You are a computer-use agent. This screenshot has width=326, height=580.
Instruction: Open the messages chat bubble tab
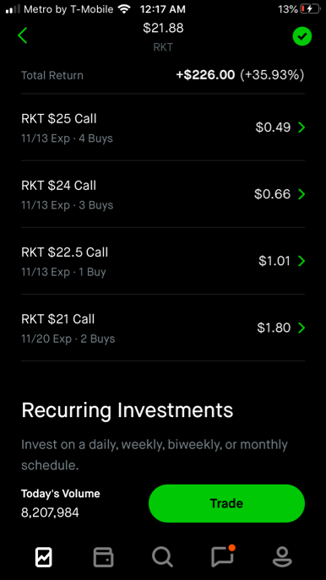click(223, 556)
